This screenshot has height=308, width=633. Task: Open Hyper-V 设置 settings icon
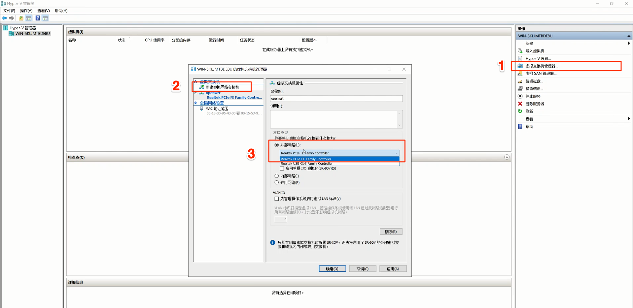coord(520,58)
